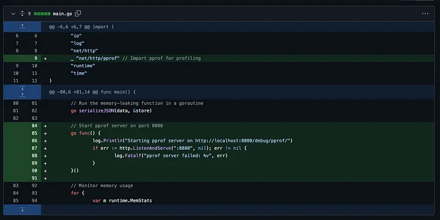Copy the main.go file path
440x220 pixels.
pos(78,13)
